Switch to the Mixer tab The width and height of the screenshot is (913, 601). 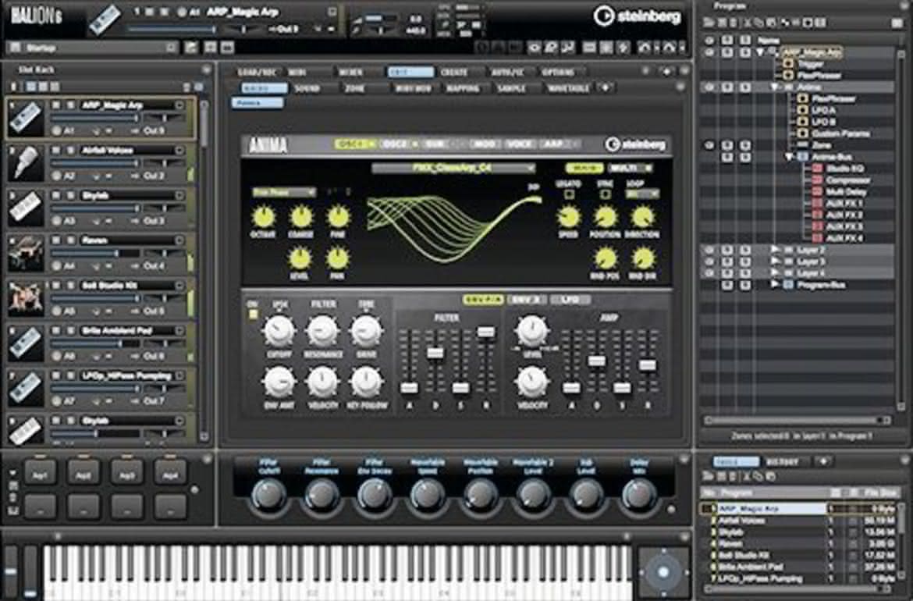click(350, 73)
